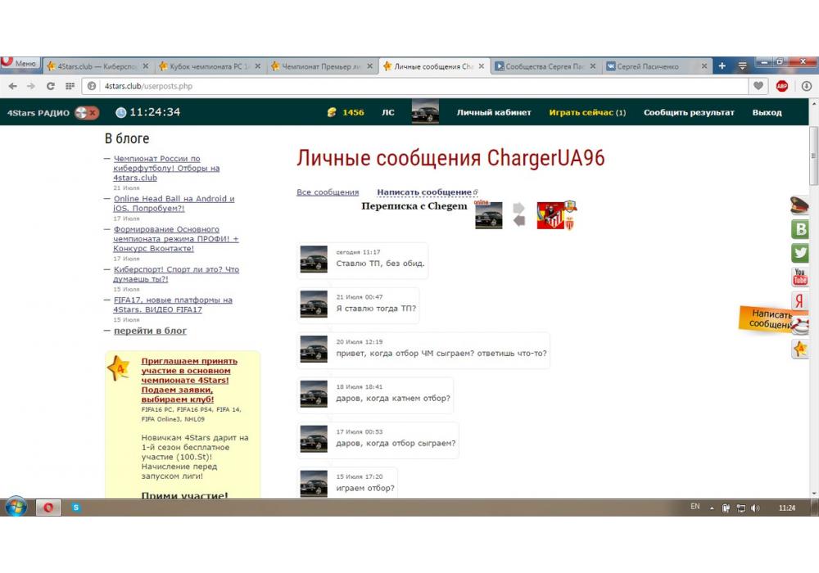This screenshot has height=573, width=819.
Task: Close the Личные сообщения tab
Action: [x=481, y=66]
